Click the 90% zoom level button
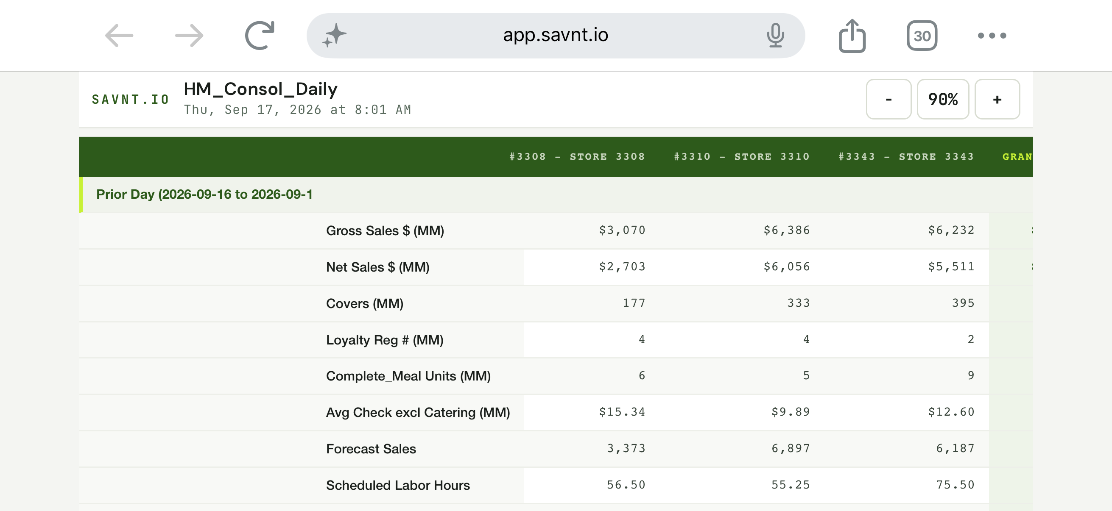1112x511 pixels. pos(942,99)
